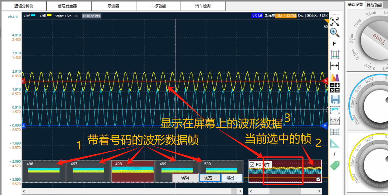Toggle the checkbox at the preview's bottom-right corner
Image resolution: width=388 pixels, height=195 pixels.
(x=318, y=179)
